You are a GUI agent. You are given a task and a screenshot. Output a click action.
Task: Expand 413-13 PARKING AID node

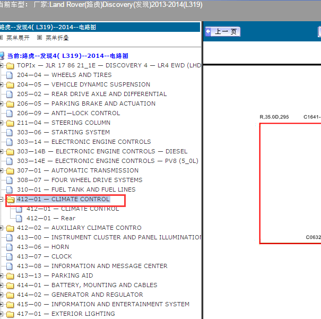tap(1, 275)
